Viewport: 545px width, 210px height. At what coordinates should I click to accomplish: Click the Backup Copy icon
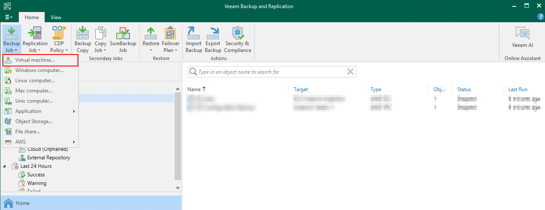point(83,34)
